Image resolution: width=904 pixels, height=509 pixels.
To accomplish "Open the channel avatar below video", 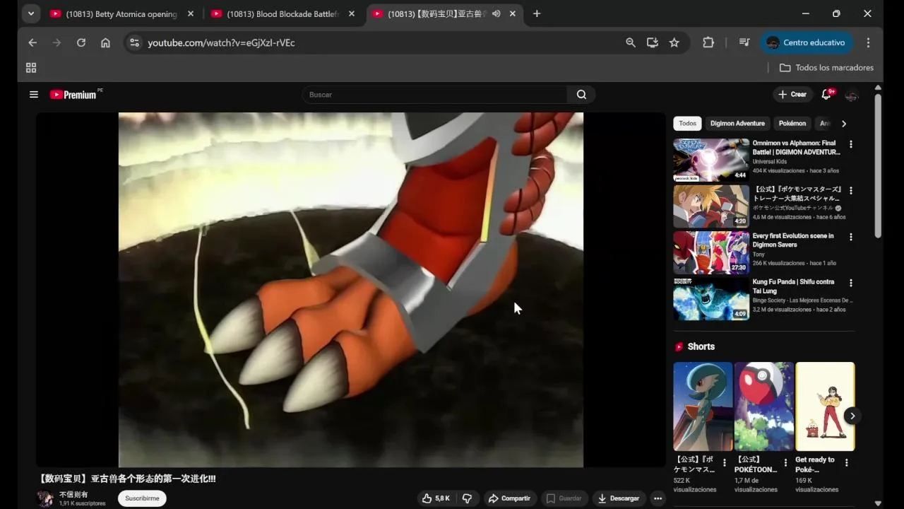I will [45, 498].
